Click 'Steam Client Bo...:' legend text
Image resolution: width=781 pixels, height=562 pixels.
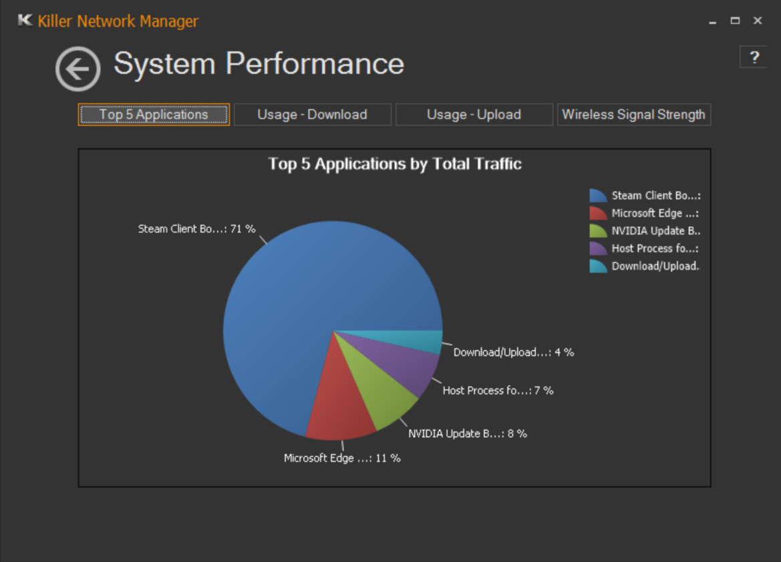pos(656,196)
